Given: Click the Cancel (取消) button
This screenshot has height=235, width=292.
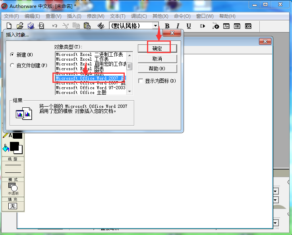Looking at the screenshot, I should pyautogui.click(x=157, y=59).
